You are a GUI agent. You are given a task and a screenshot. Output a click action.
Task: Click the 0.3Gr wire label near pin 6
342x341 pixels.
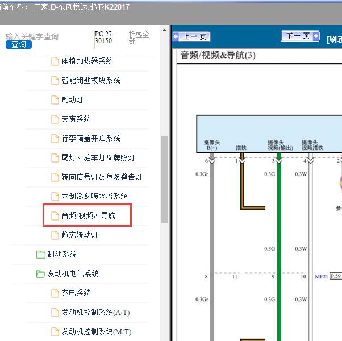click(x=202, y=174)
